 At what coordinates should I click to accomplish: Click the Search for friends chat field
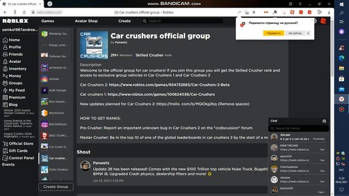tap(298, 128)
